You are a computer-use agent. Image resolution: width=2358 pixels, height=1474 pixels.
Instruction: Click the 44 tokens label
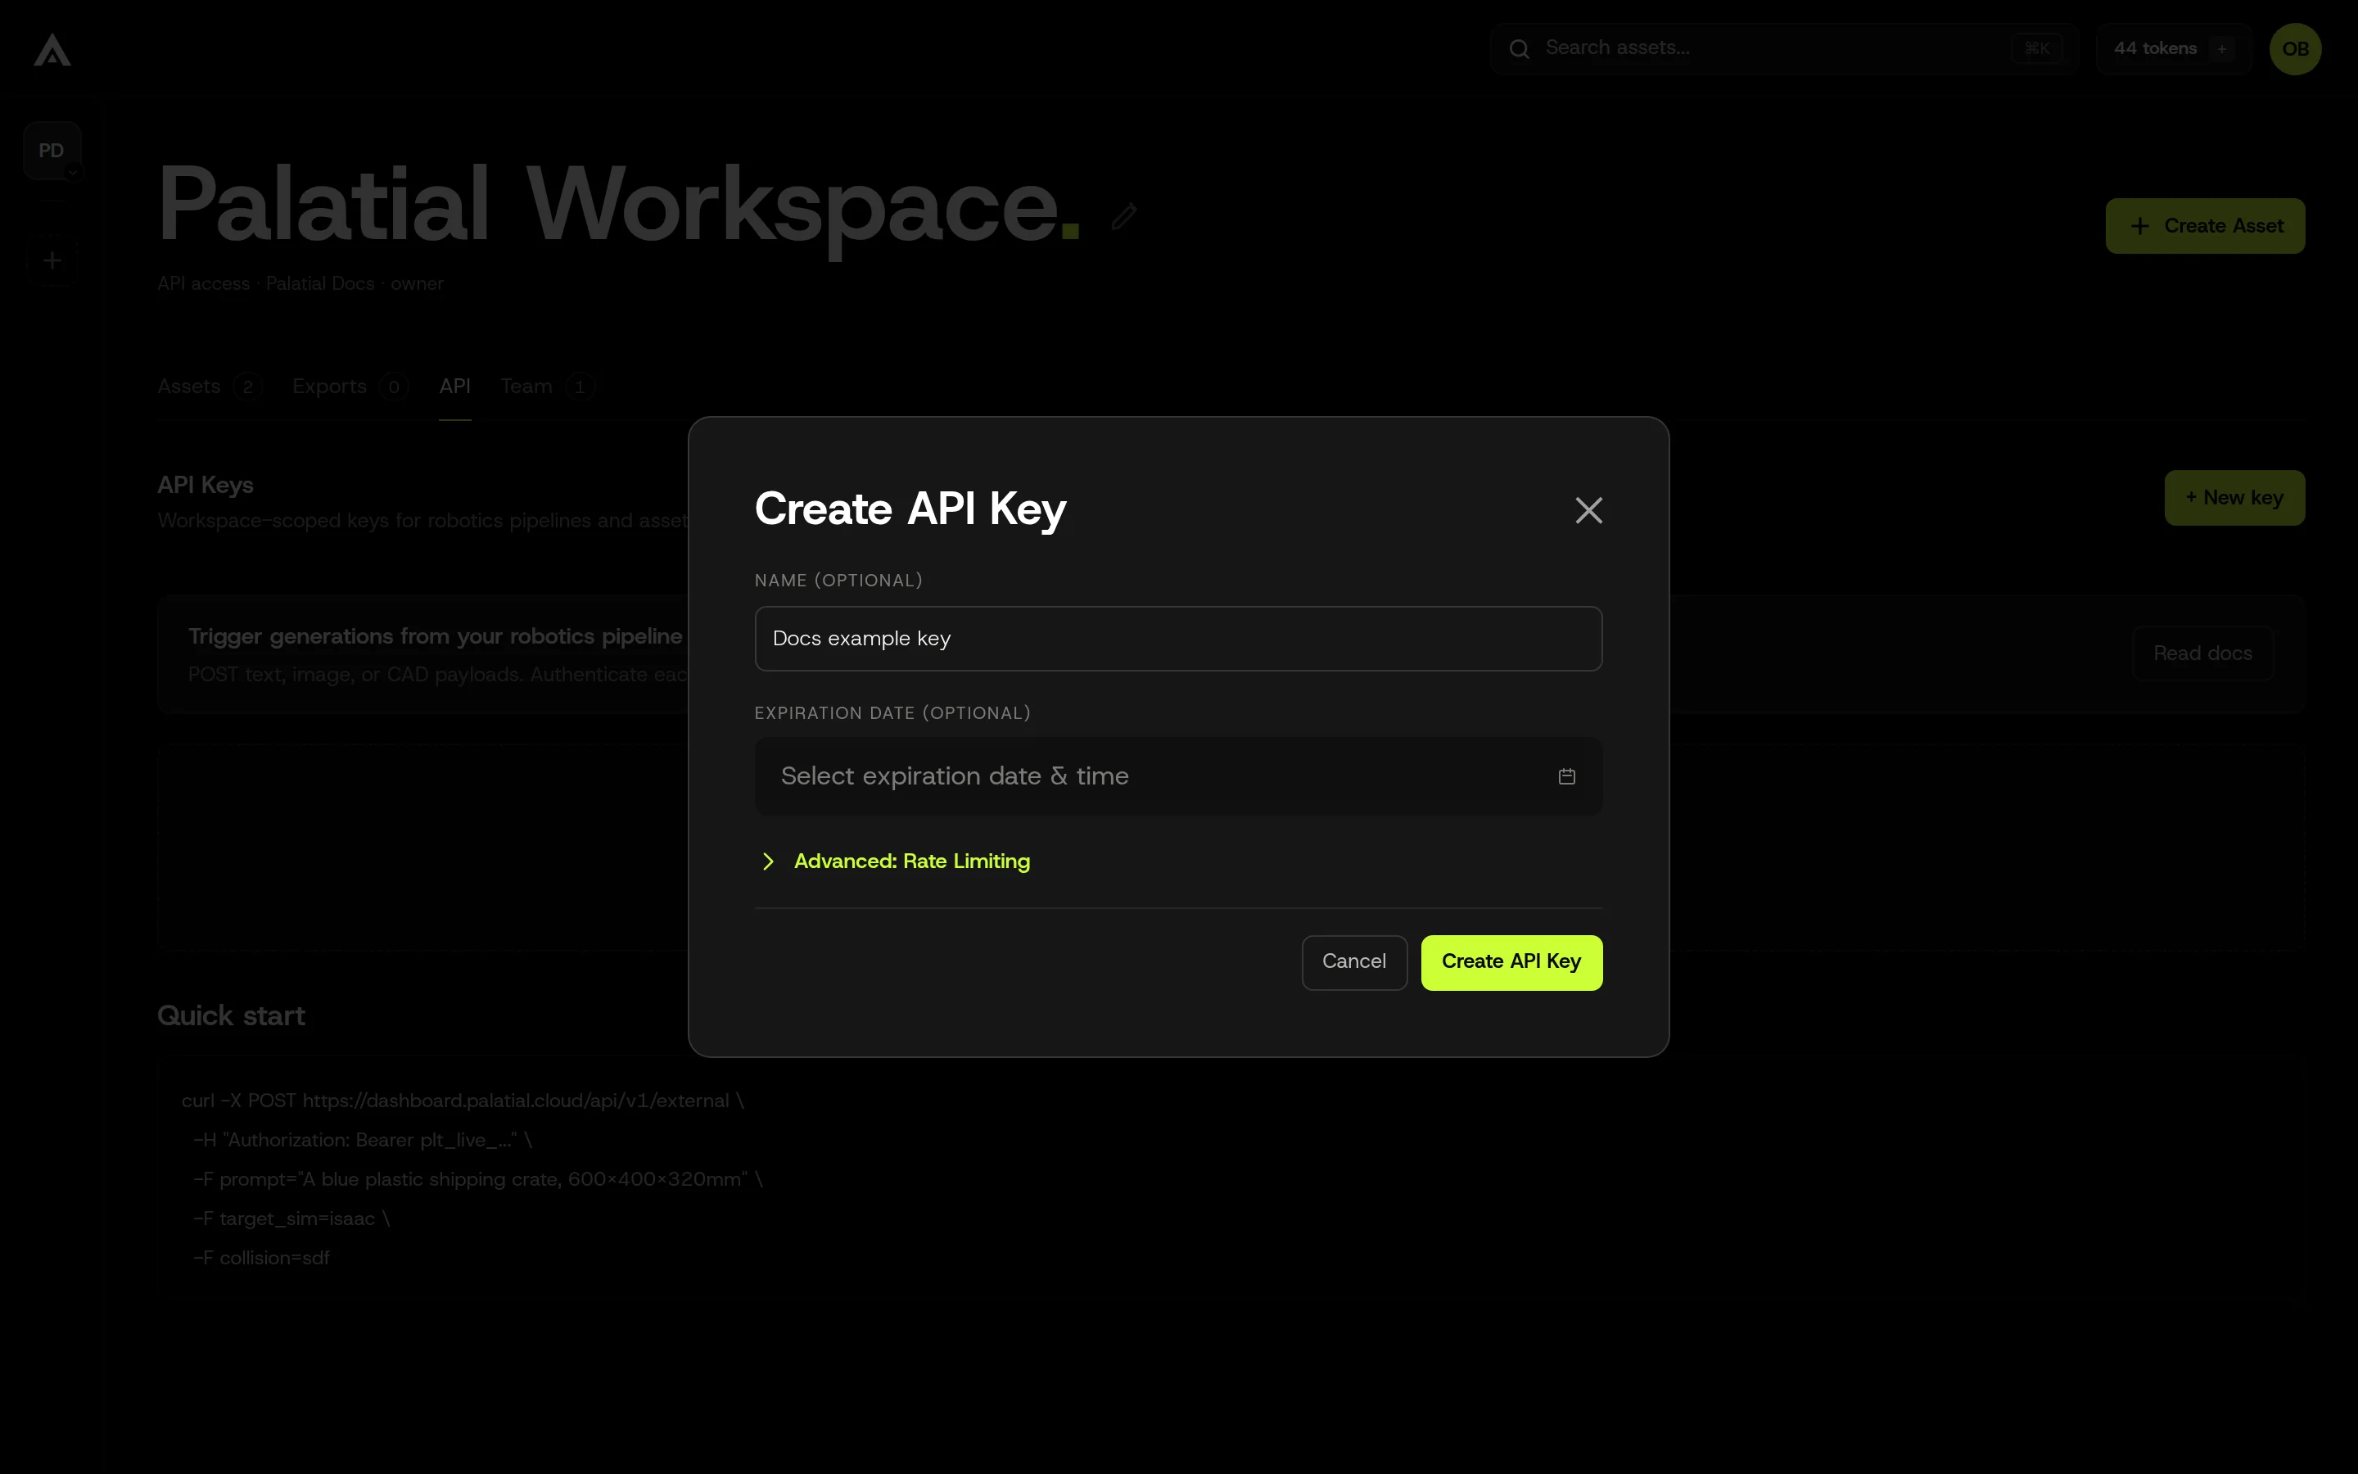coord(2154,49)
